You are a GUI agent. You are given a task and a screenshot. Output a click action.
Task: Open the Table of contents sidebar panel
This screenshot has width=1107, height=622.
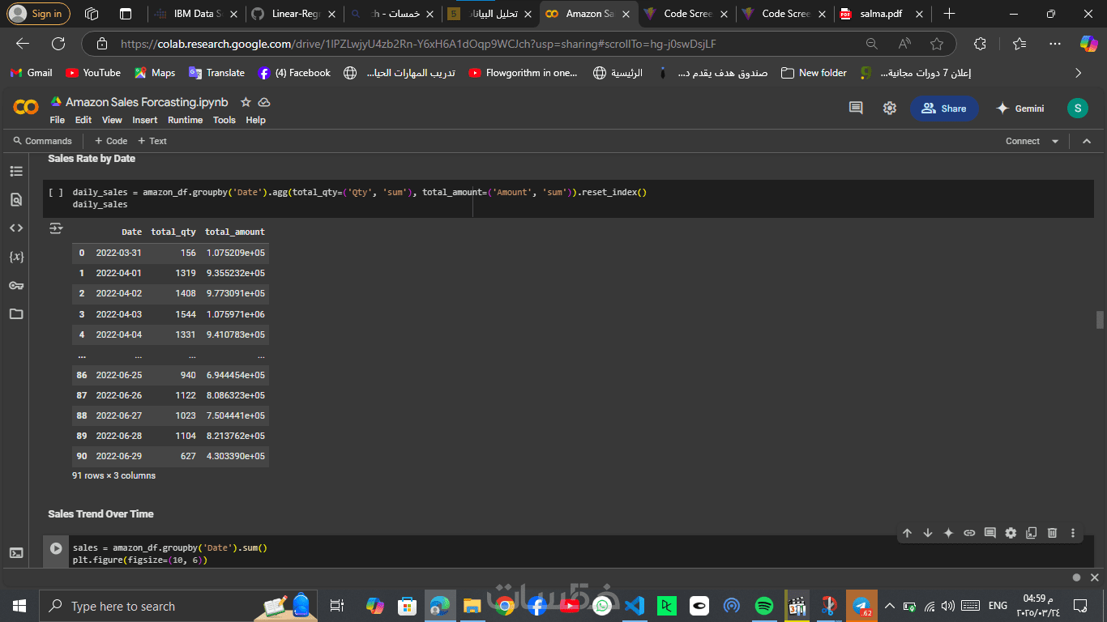click(16, 171)
